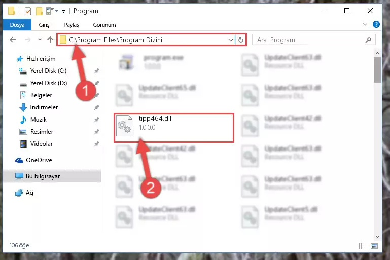Expand the address bar history dropdown
The height and width of the screenshot is (260, 390).
[x=231, y=40]
